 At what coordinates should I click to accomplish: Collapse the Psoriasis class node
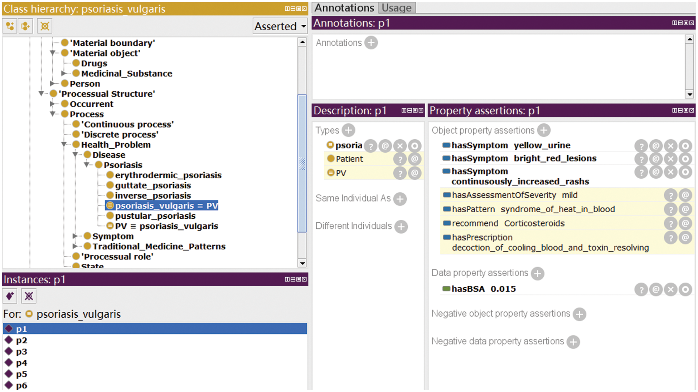coord(87,165)
